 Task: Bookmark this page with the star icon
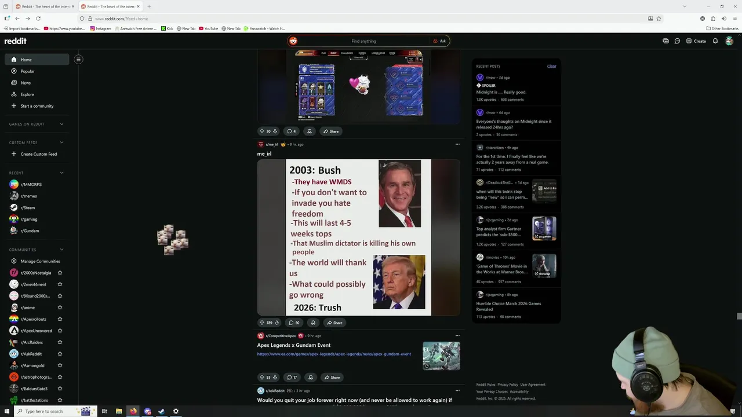click(659, 19)
